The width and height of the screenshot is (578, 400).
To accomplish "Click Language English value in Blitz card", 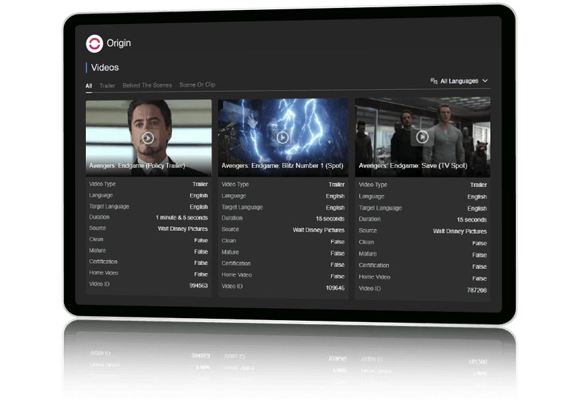I will pyautogui.click(x=335, y=196).
